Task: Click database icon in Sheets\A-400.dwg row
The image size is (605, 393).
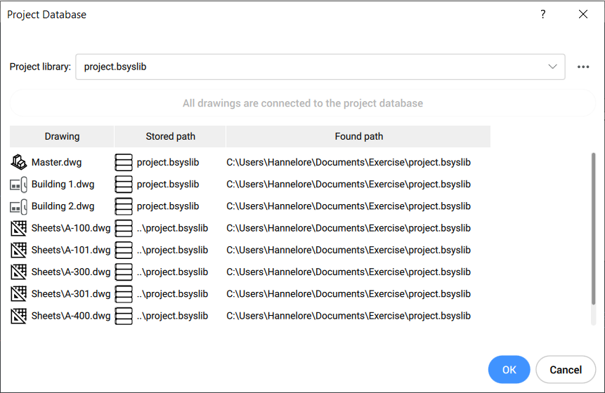Action: [124, 316]
